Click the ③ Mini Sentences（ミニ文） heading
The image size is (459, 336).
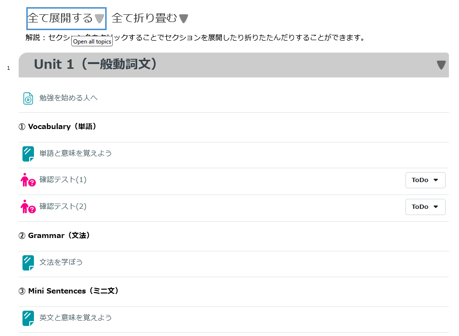[x=68, y=291]
